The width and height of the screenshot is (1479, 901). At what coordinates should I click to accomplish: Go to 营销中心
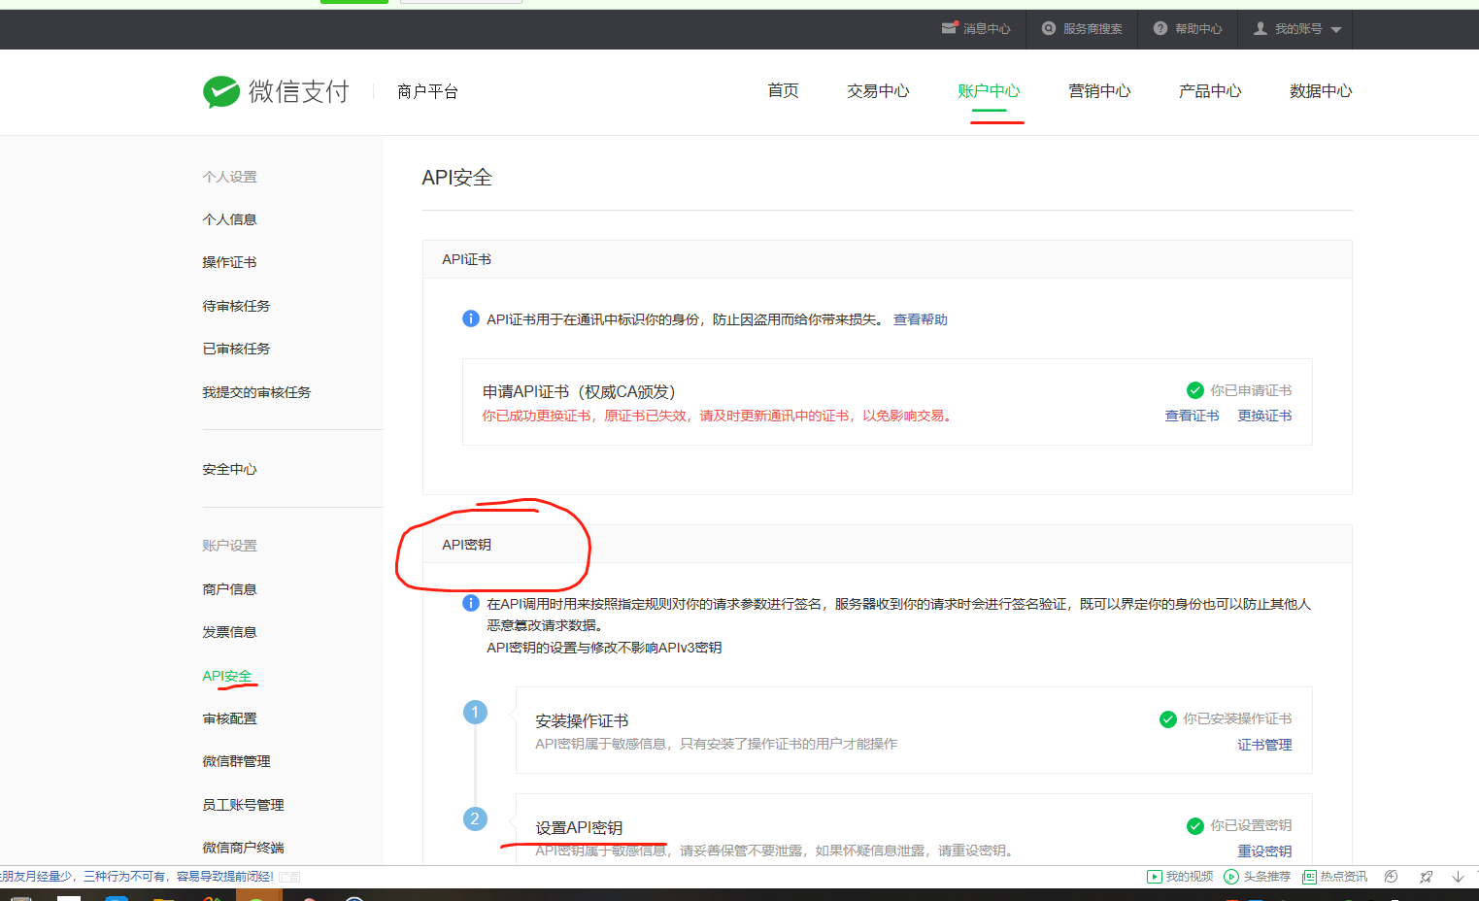1098,90
